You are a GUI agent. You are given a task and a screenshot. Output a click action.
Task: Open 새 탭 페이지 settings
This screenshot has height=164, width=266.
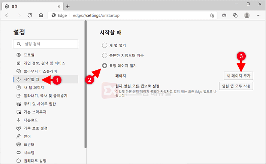click(x=34, y=88)
